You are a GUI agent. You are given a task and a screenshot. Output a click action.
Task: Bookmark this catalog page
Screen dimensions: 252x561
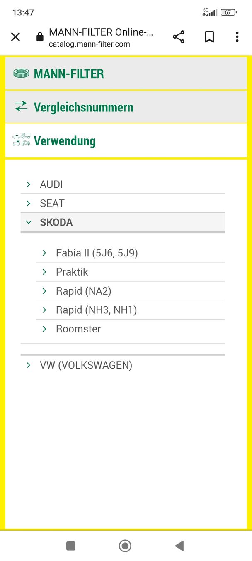[x=209, y=37]
